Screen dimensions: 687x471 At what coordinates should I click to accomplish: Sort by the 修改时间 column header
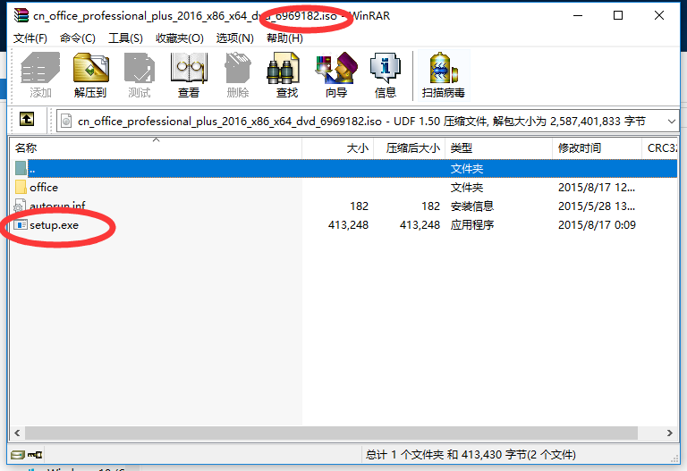point(580,148)
